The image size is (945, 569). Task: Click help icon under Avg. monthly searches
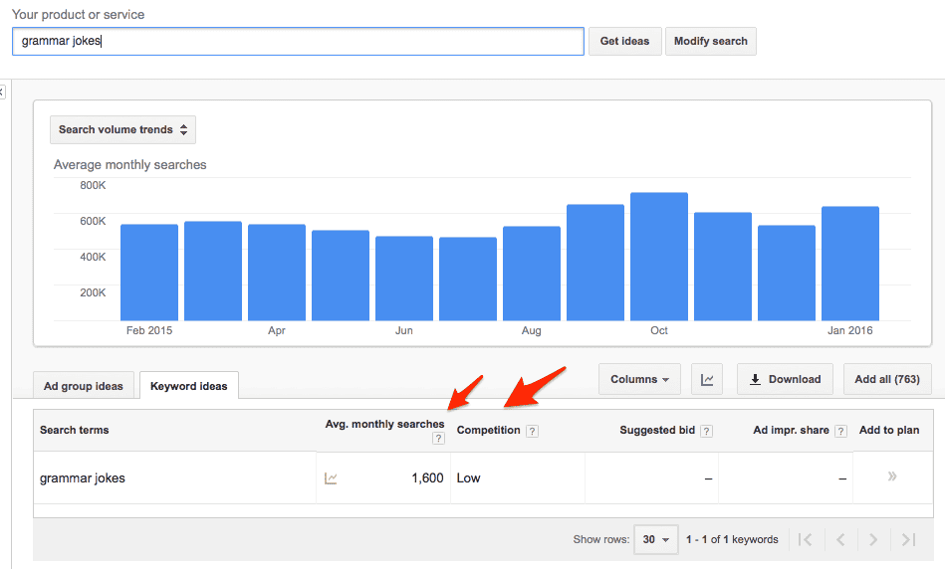point(438,439)
